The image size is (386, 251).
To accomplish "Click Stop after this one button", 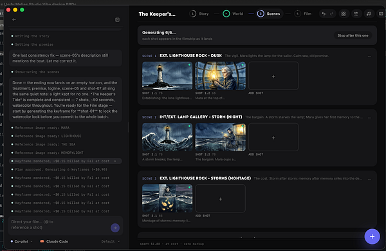I will [353, 35].
